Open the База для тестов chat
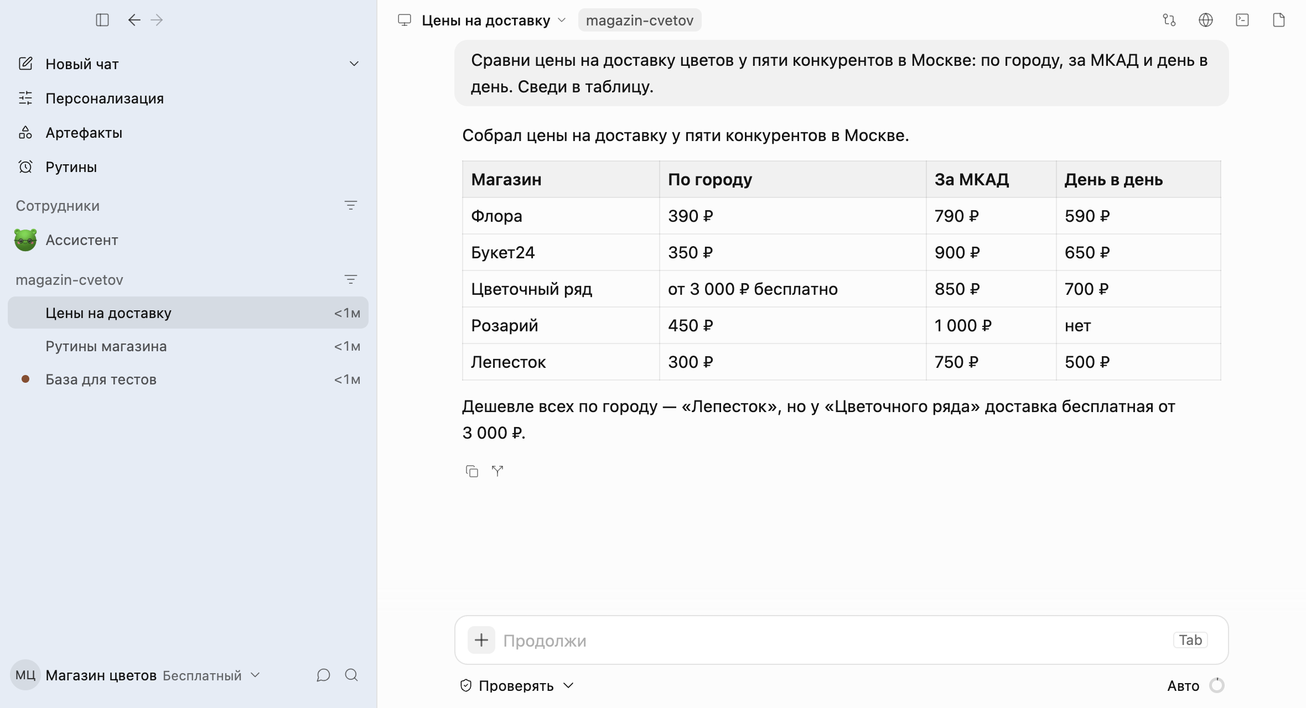1306x708 pixels. coord(188,379)
